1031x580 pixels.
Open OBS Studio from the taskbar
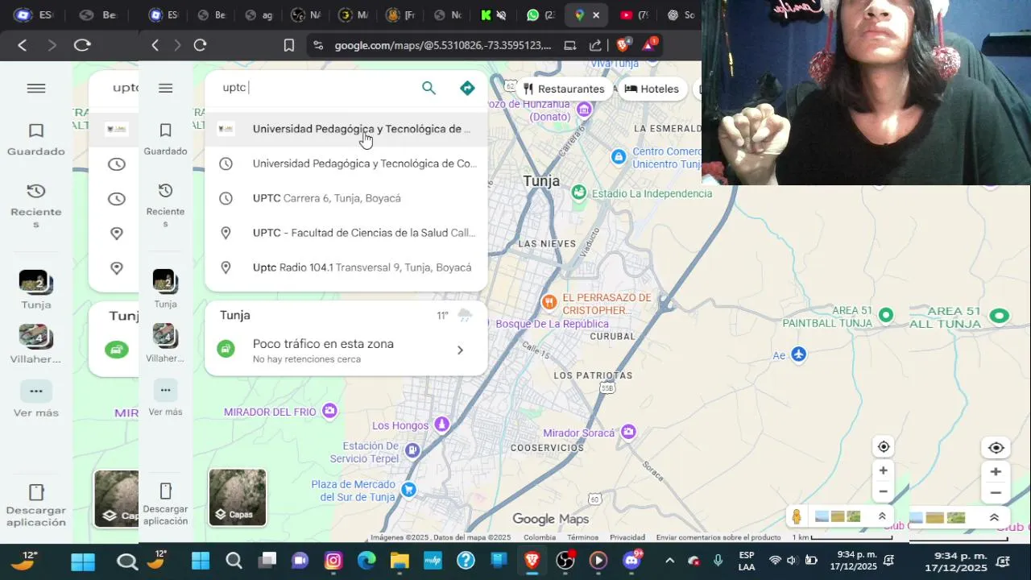coord(565,561)
